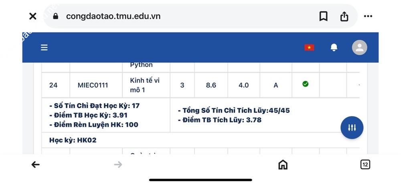Switch language via Vietnam flag icon
Image resolution: width=401 pixels, height=185 pixels.
(x=309, y=48)
